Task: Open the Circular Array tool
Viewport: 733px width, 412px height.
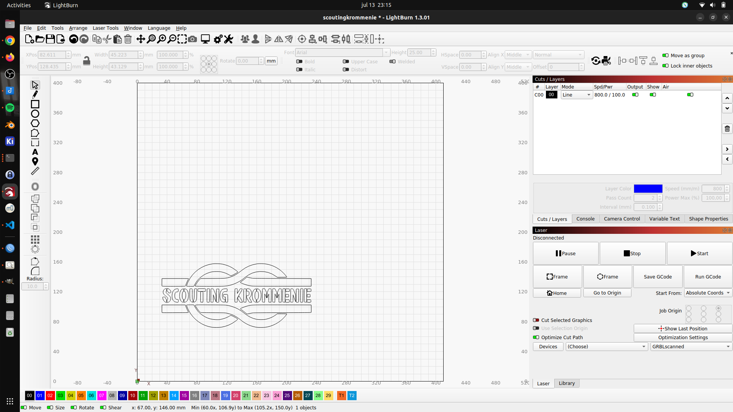Action: [x=35, y=249]
